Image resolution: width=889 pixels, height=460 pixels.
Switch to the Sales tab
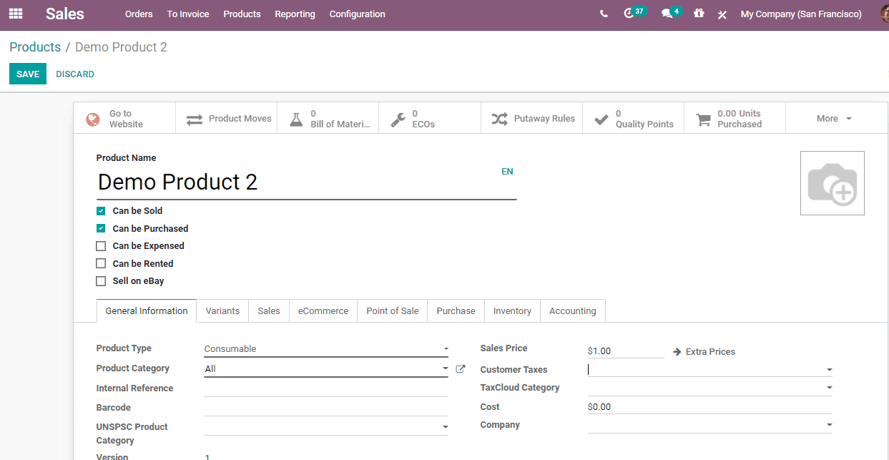click(269, 311)
